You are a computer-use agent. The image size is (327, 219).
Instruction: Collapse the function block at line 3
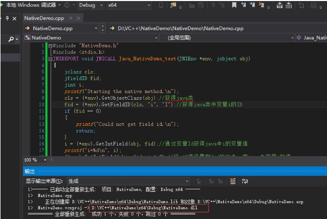(50, 59)
